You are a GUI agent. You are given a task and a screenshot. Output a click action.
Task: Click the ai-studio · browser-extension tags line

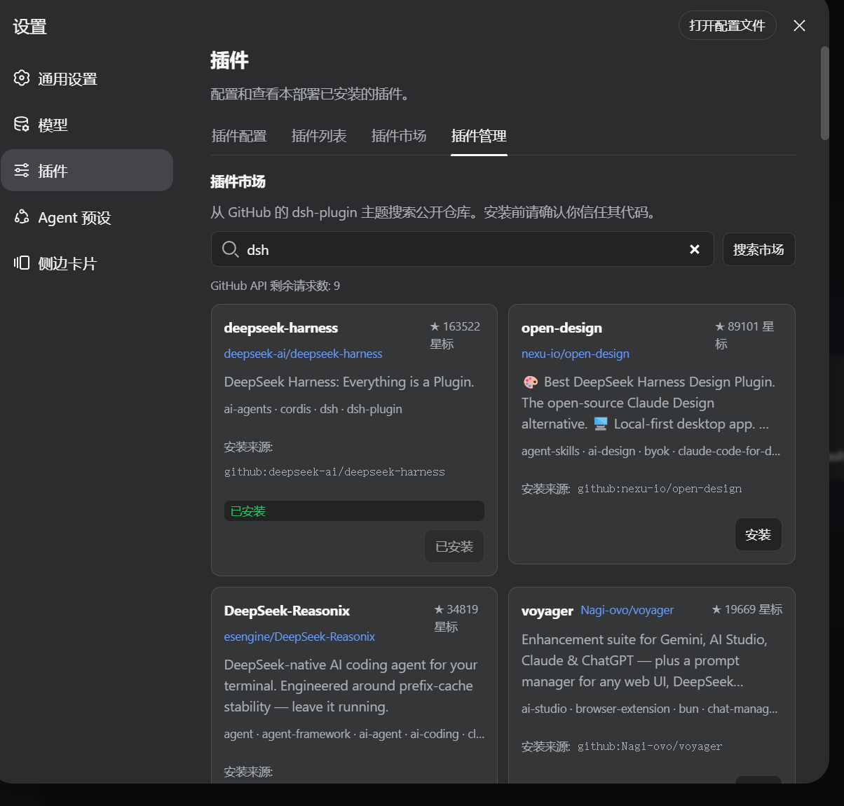tap(649, 709)
